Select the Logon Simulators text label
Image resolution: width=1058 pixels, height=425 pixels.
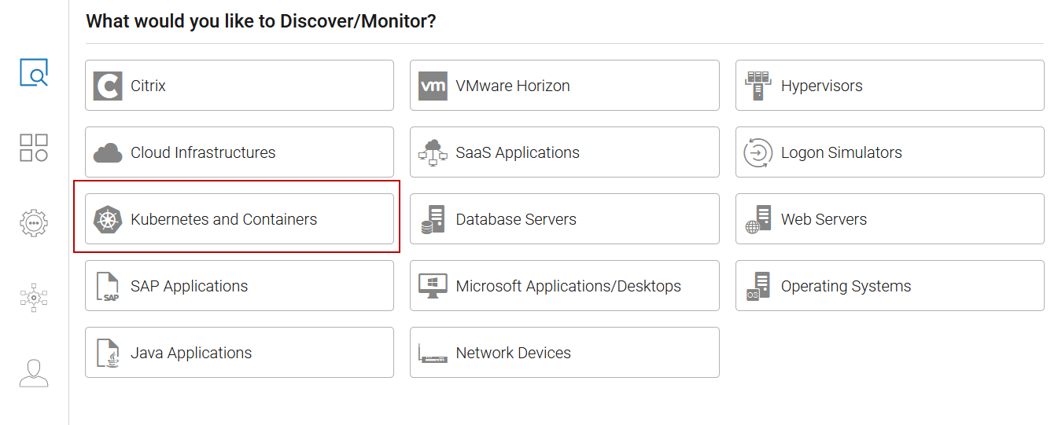tap(842, 152)
